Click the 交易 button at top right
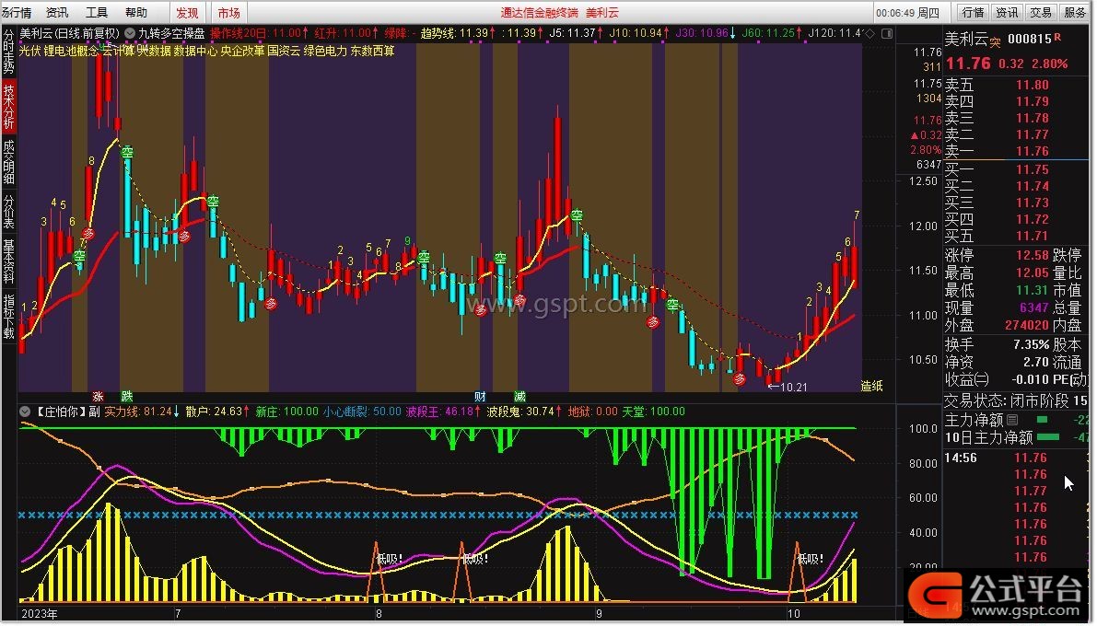Image resolution: width=1097 pixels, height=626 pixels. (1041, 13)
